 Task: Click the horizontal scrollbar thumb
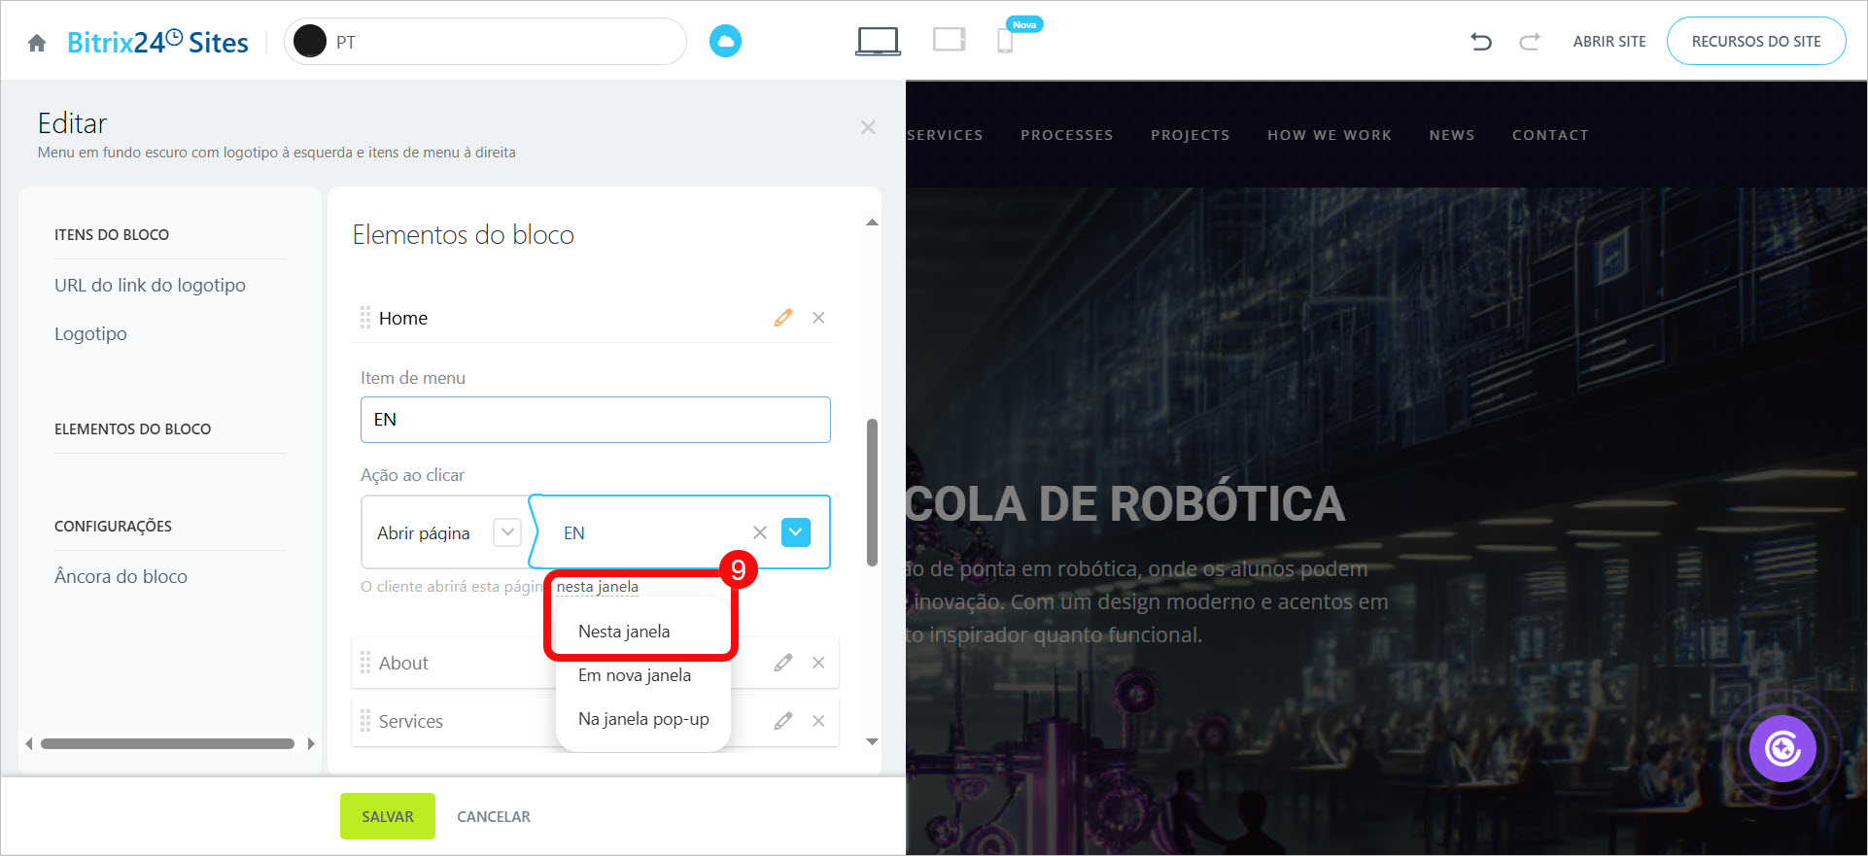(167, 743)
